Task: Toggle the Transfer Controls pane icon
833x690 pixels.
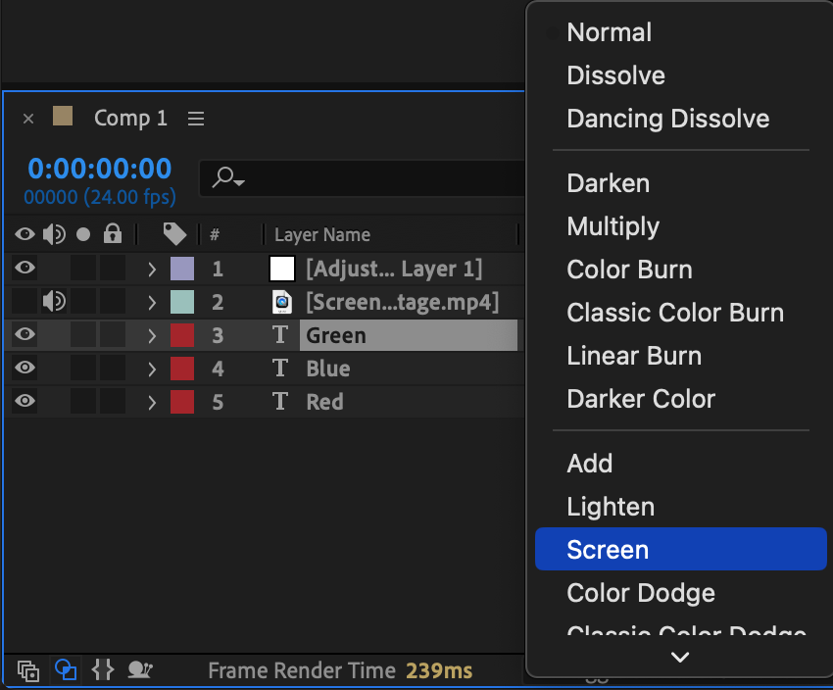Action: tap(66, 670)
